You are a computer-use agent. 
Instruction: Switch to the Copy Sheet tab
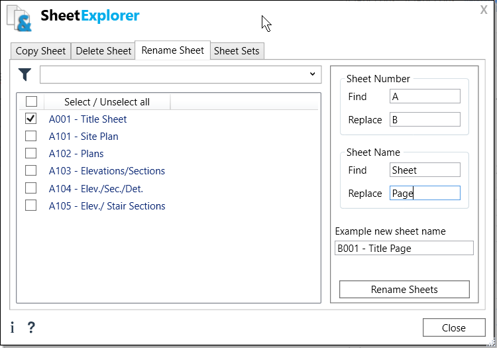[40, 51]
